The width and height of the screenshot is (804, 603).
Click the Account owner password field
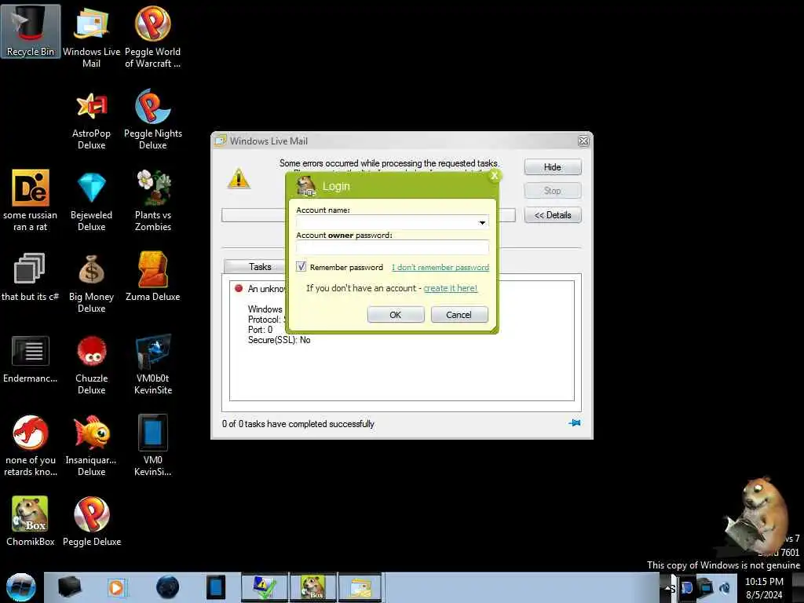click(393, 247)
